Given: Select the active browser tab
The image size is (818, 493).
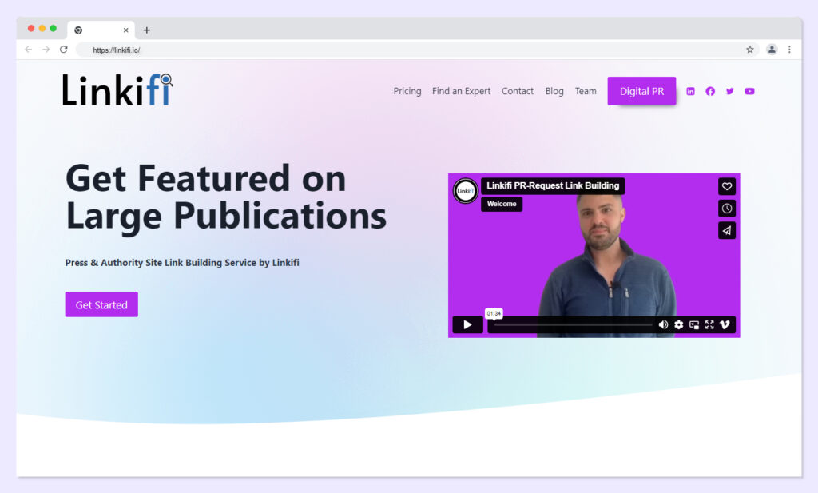Looking at the screenshot, I should (101, 30).
